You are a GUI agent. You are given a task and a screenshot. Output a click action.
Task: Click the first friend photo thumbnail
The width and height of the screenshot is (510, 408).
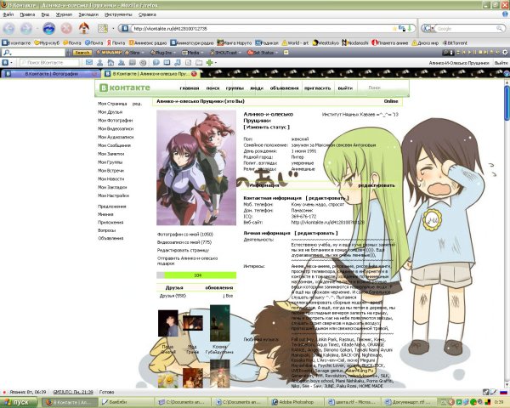(167, 323)
